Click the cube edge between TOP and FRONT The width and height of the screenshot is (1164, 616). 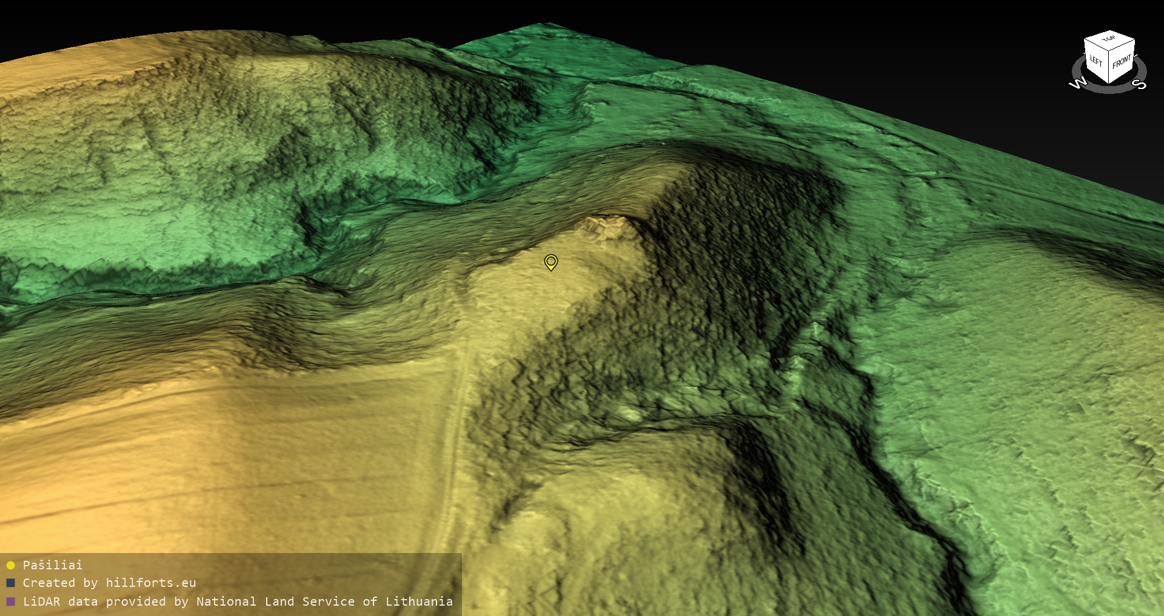click(1122, 46)
